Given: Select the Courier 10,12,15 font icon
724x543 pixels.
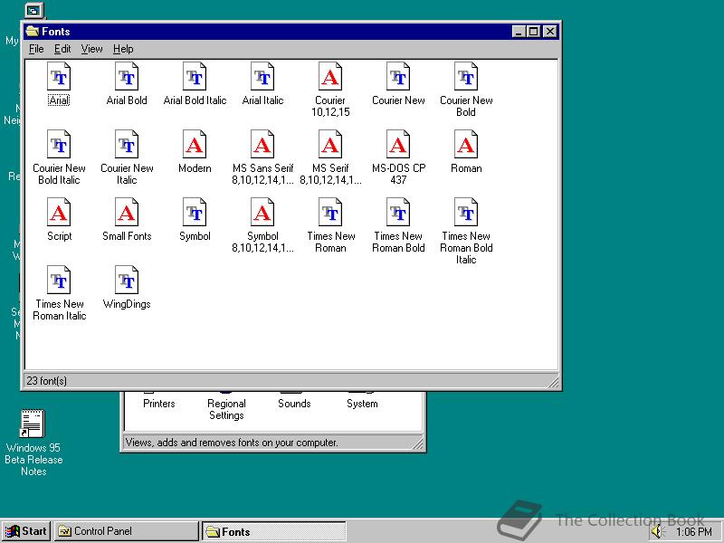Looking at the screenshot, I should (x=330, y=77).
